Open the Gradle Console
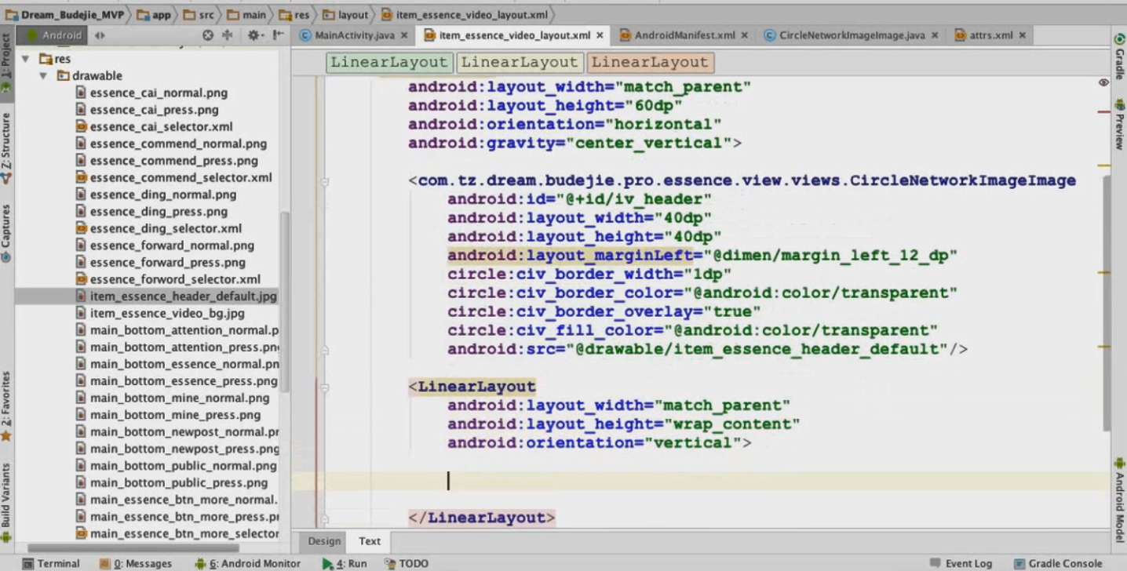The height and width of the screenshot is (571, 1127). (1057, 563)
